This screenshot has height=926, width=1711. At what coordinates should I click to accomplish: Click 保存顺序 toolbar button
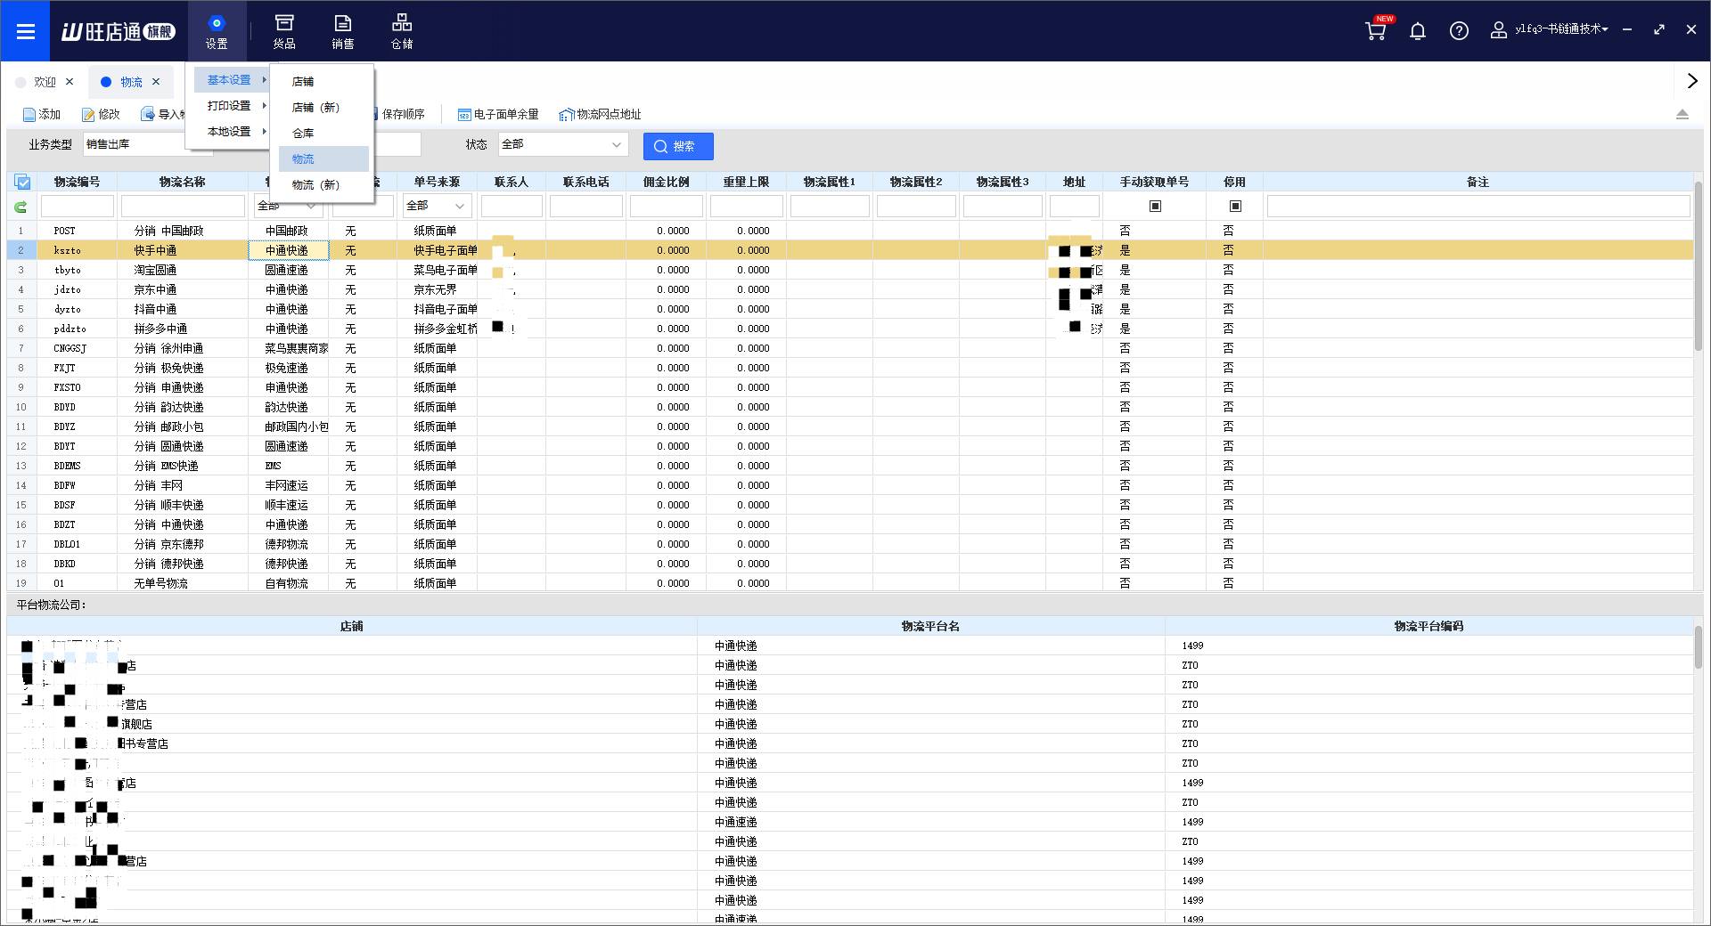[399, 114]
